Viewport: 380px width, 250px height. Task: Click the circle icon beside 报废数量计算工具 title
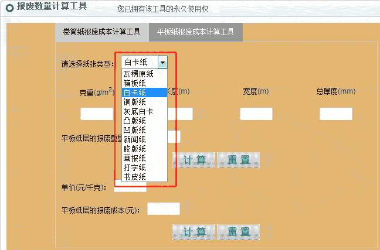pos(9,8)
